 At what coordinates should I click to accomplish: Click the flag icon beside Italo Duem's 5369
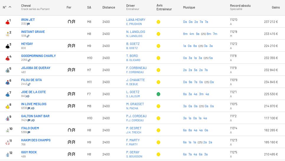coord(29,133)
